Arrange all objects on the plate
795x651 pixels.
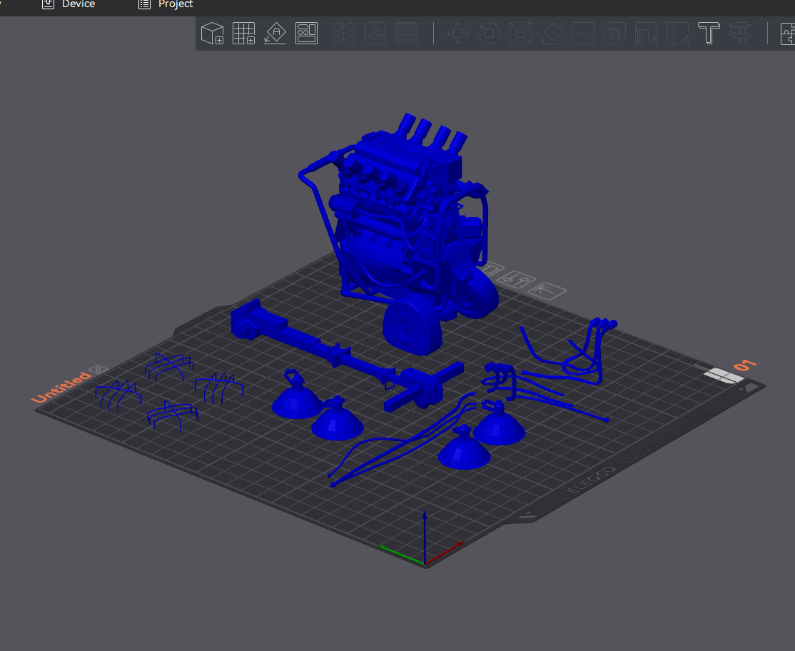[306, 34]
